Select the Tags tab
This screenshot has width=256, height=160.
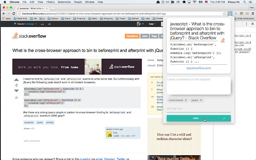154,36
